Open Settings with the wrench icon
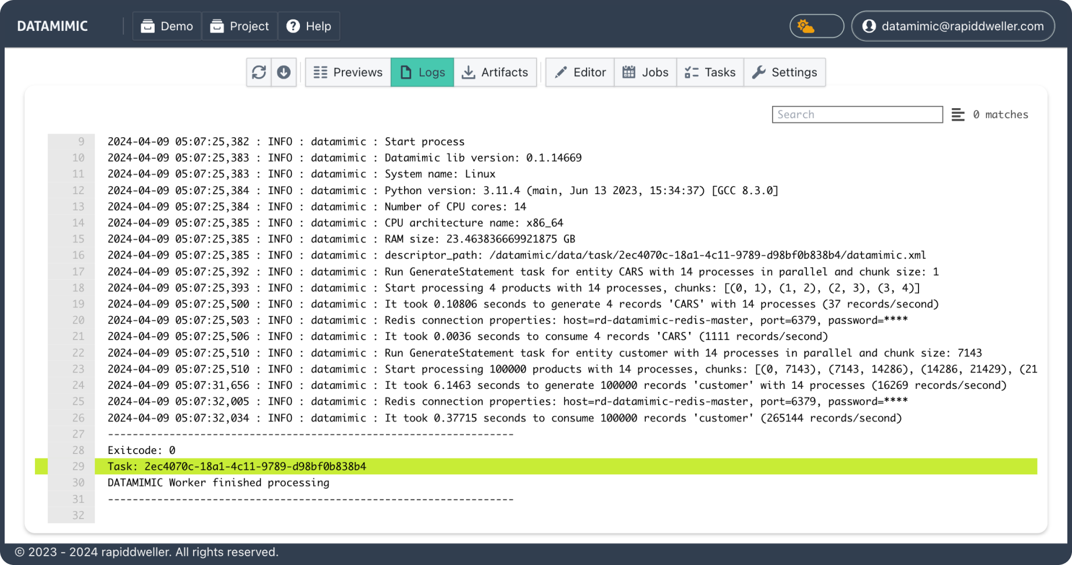 (759, 72)
